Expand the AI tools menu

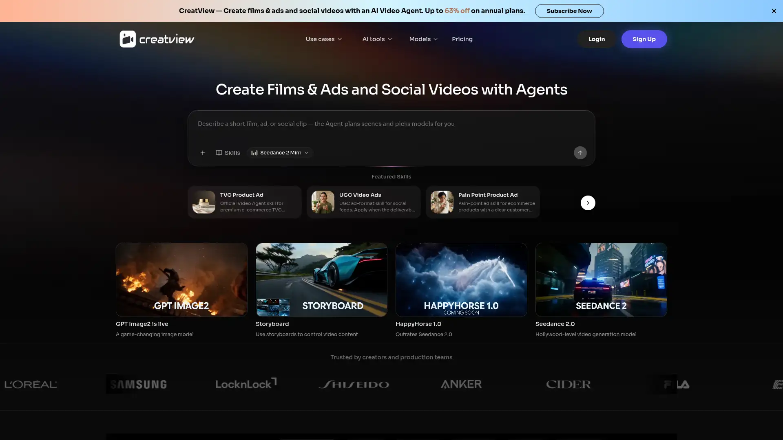click(x=377, y=39)
